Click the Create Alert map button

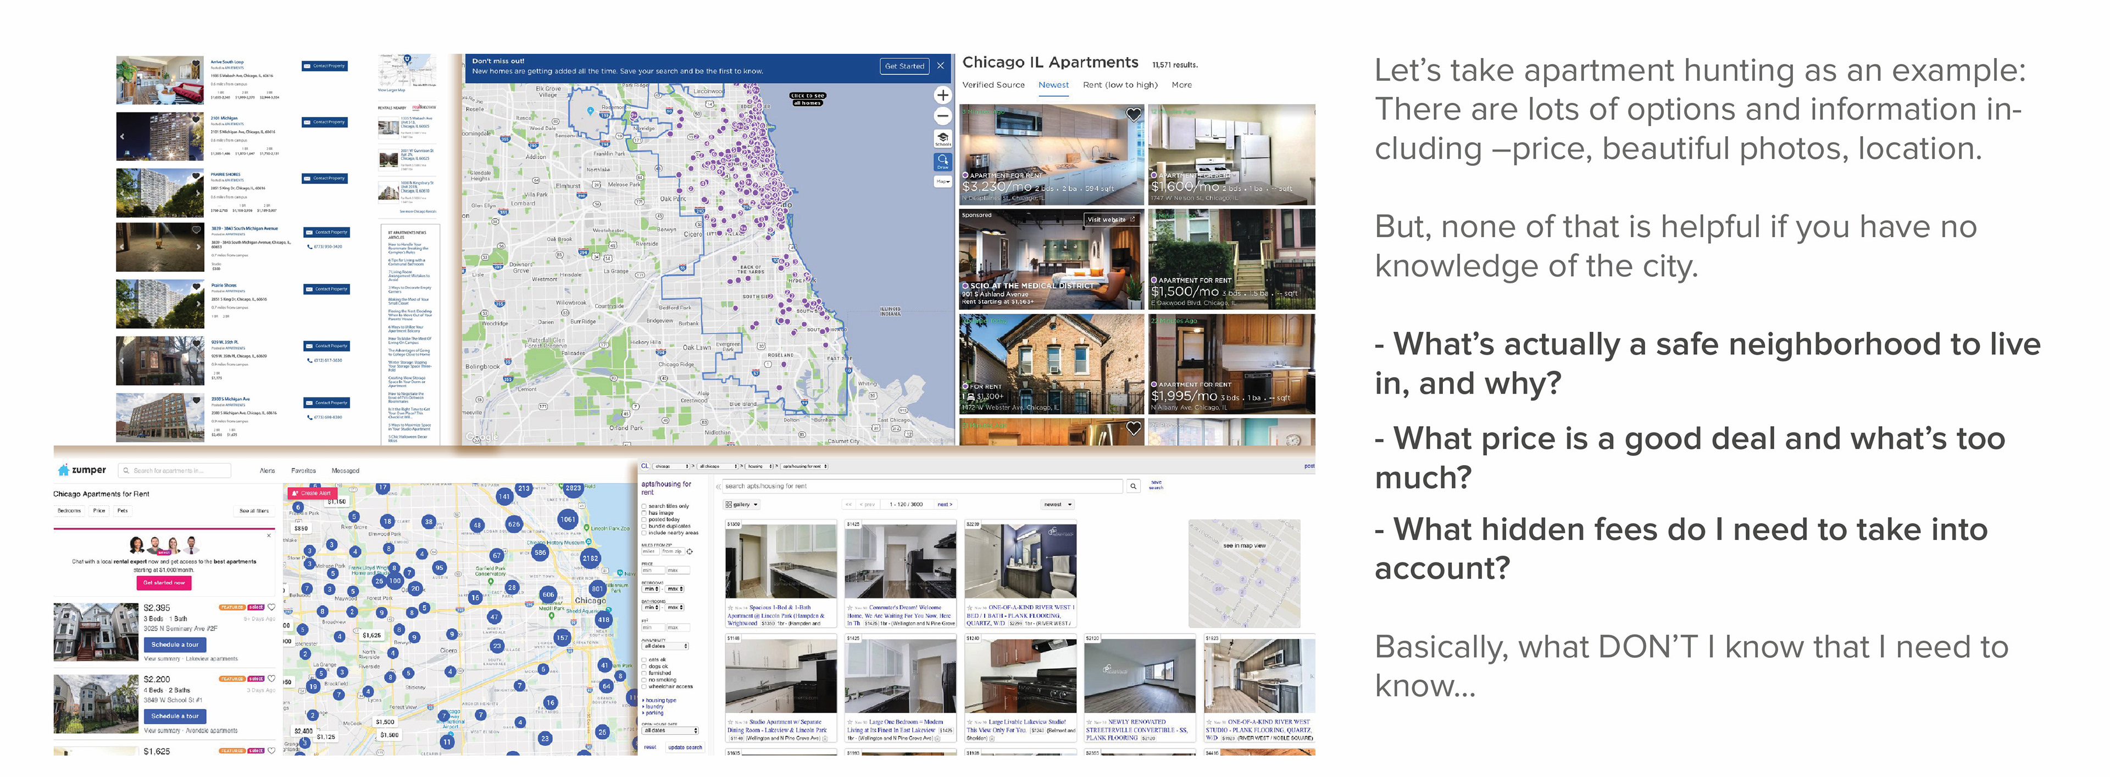(x=312, y=494)
